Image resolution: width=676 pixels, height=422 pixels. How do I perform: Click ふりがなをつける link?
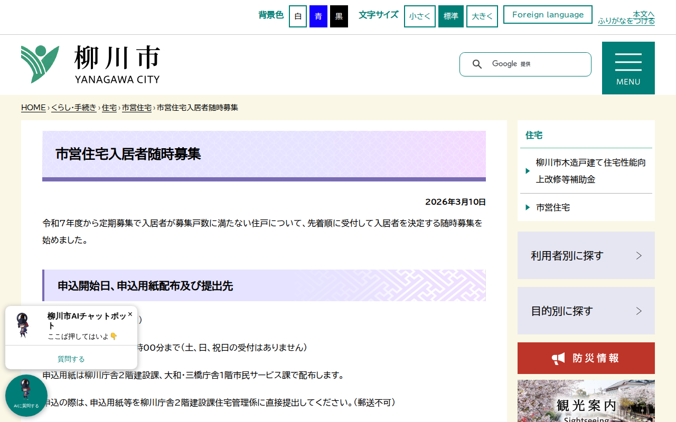tap(626, 21)
